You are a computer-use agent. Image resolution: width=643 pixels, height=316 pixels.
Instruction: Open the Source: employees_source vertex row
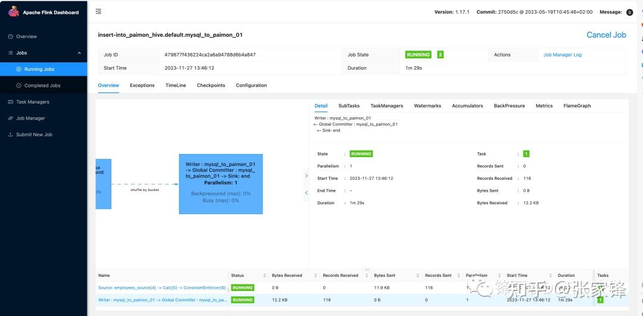coord(161,287)
